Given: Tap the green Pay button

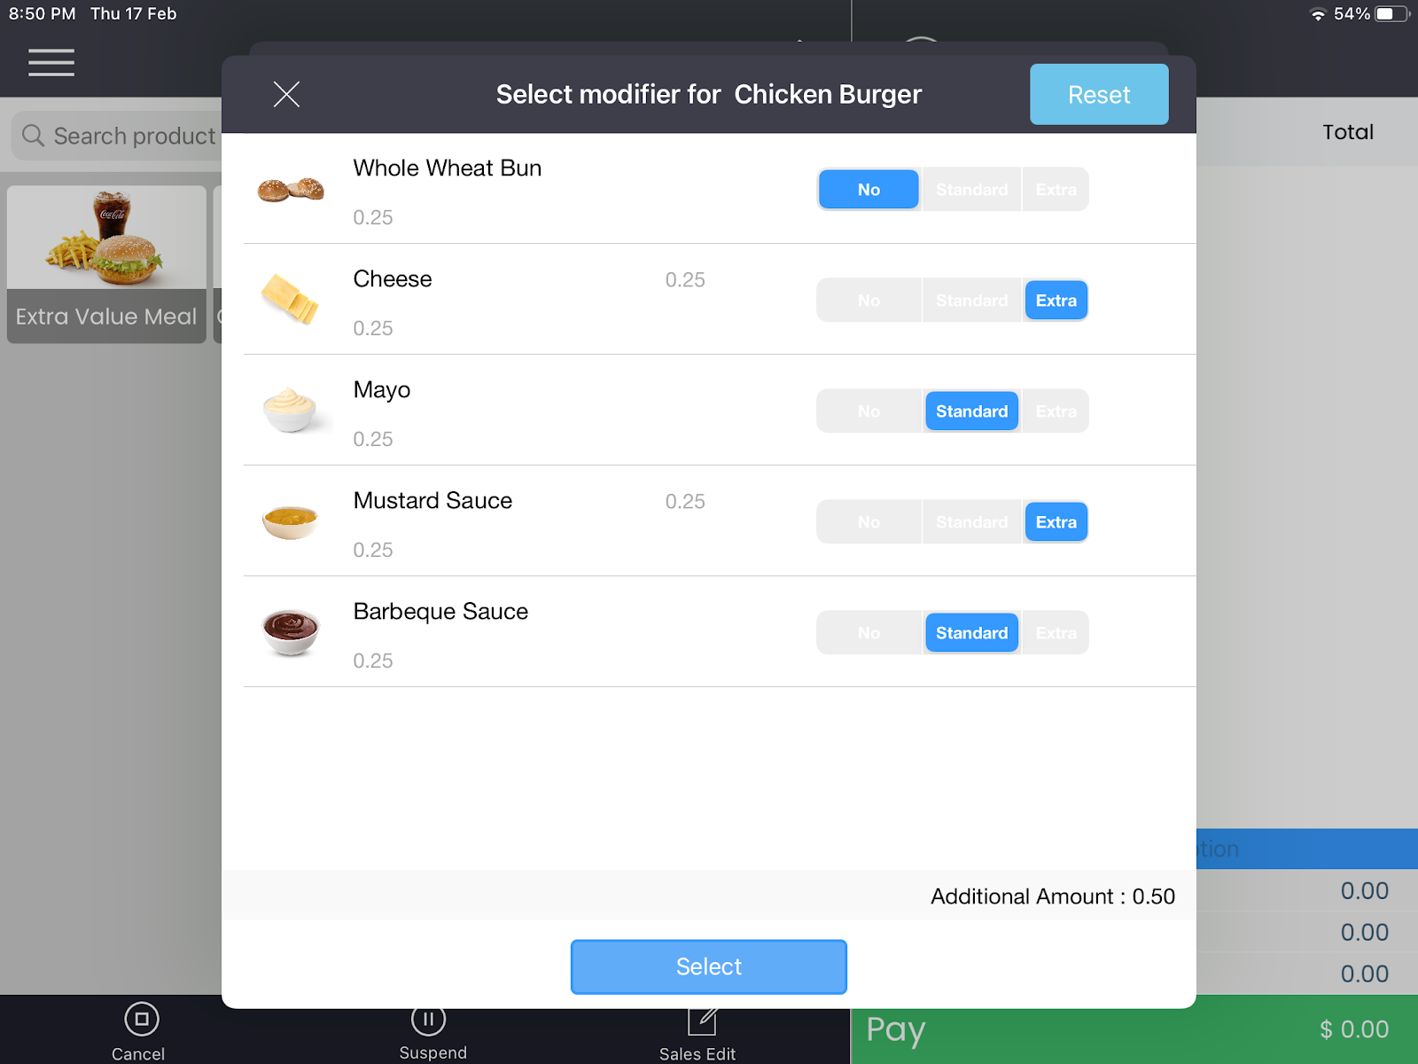Looking at the screenshot, I should [x=1134, y=1030].
